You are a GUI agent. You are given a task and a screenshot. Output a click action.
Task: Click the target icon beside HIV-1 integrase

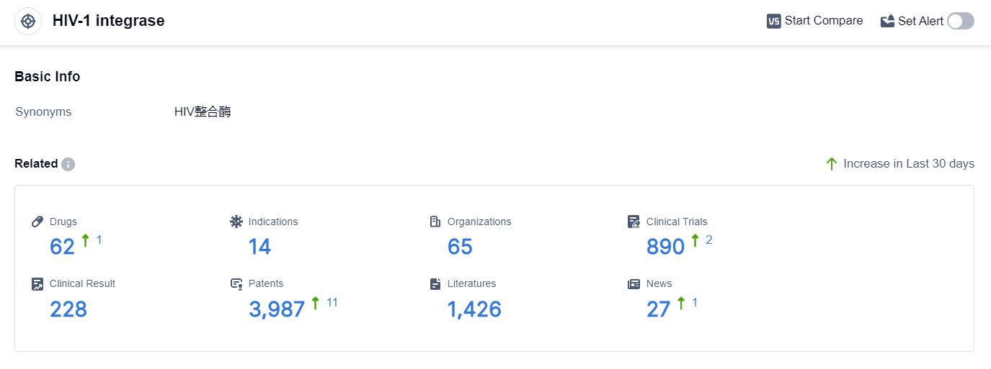pyautogui.click(x=28, y=21)
